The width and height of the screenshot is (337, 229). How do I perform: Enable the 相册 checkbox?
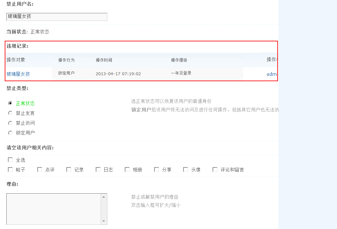pos(127,169)
